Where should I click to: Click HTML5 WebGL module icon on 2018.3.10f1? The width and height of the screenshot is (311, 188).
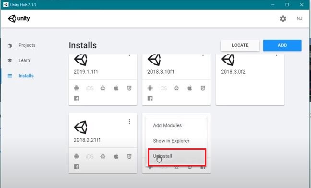coord(203,88)
